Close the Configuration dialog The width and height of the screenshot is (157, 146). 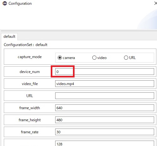coord(155,3)
